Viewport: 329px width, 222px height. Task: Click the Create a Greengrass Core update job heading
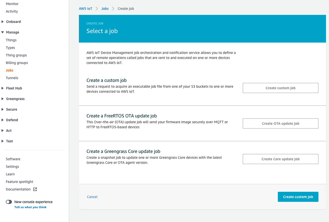click(x=124, y=151)
